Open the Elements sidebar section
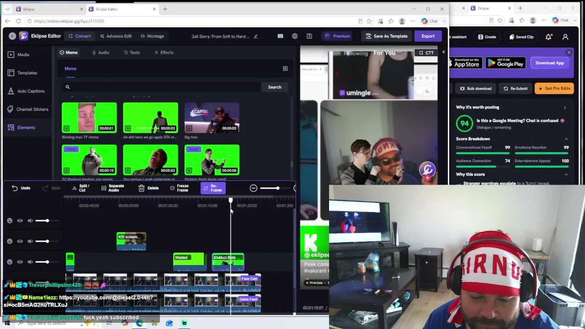Image resolution: width=585 pixels, height=329 pixels. (x=21, y=127)
